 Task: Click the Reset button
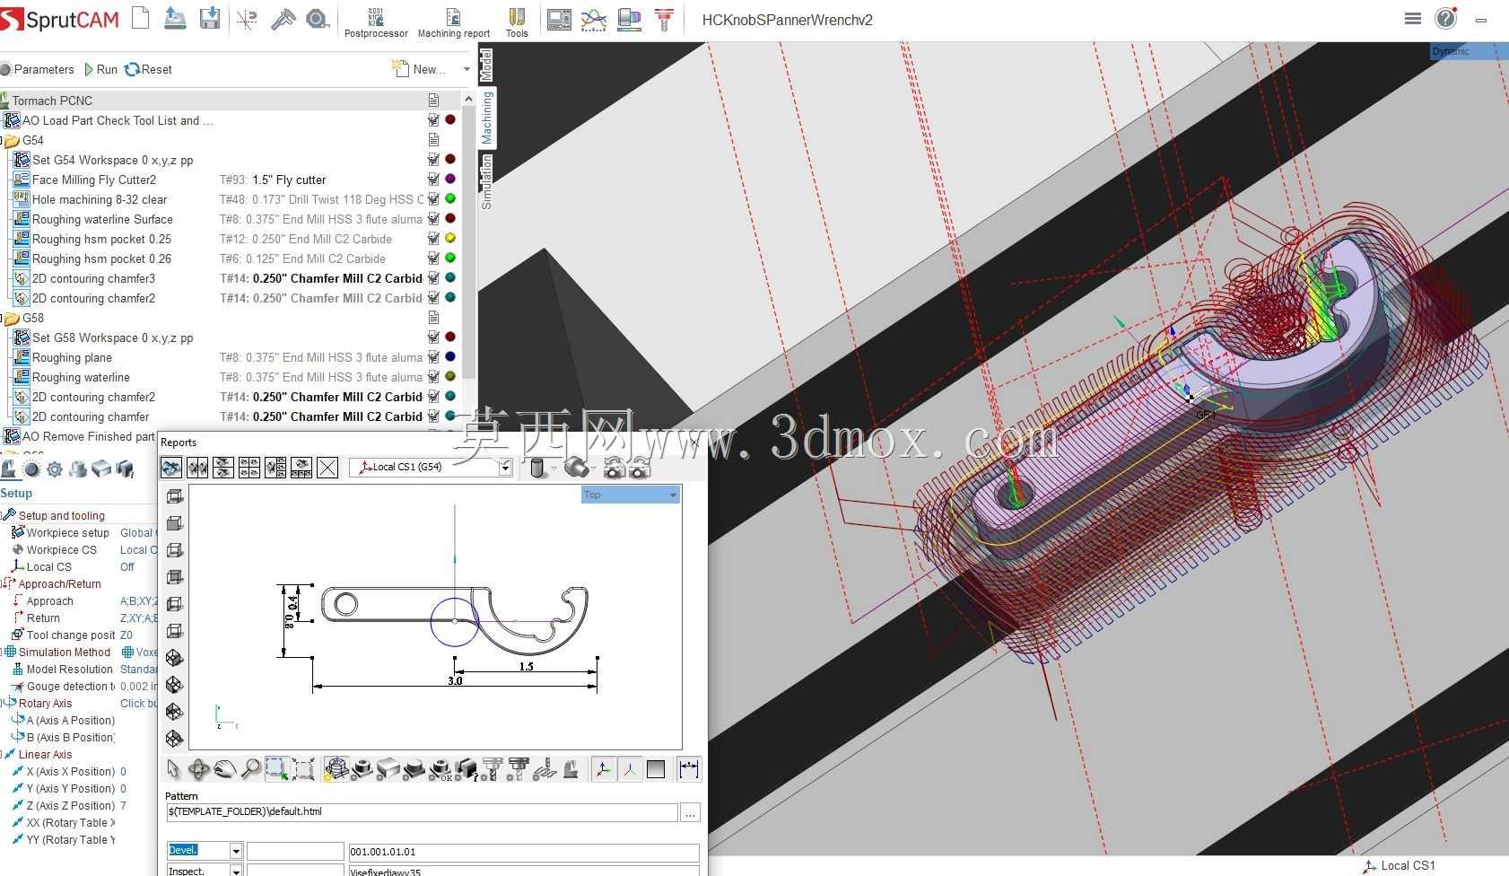tap(149, 69)
